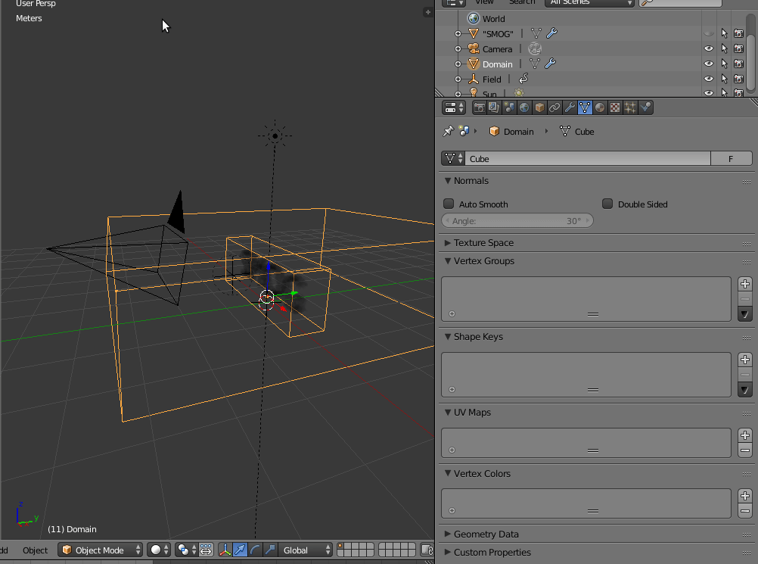Image resolution: width=758 pixels, height=564 pixels.
Task: Open the World properties tab
Action: pos(523,107)
